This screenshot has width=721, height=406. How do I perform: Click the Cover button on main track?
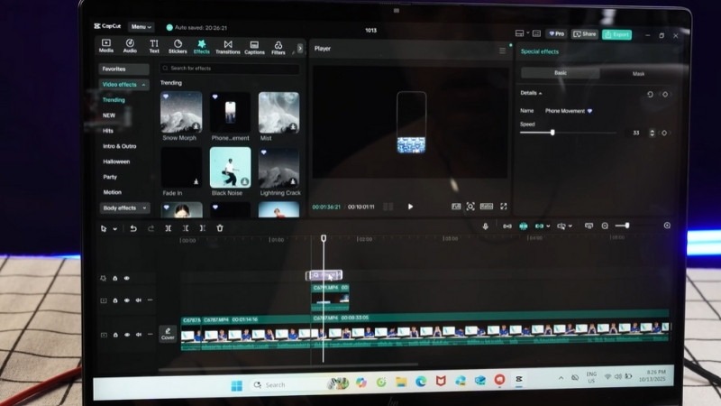[x=168, y=334]
